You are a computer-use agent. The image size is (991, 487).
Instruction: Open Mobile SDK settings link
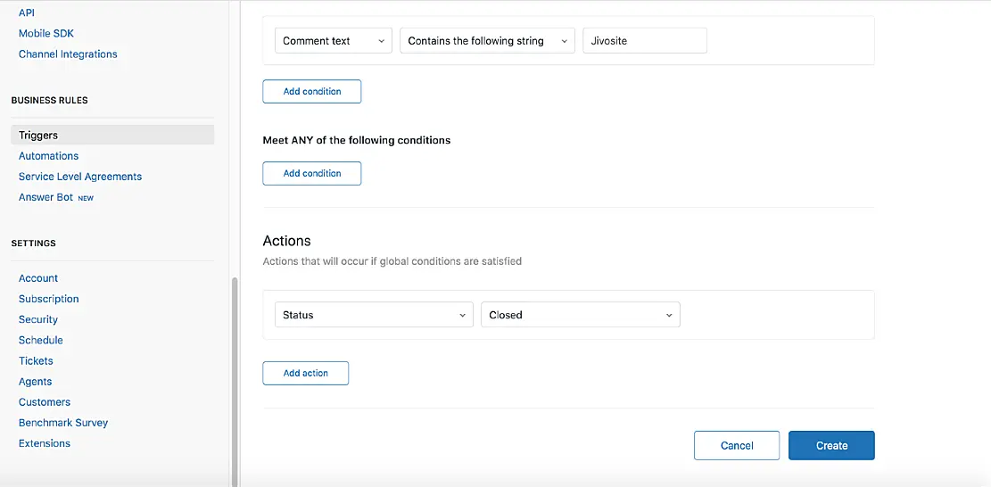46,34
